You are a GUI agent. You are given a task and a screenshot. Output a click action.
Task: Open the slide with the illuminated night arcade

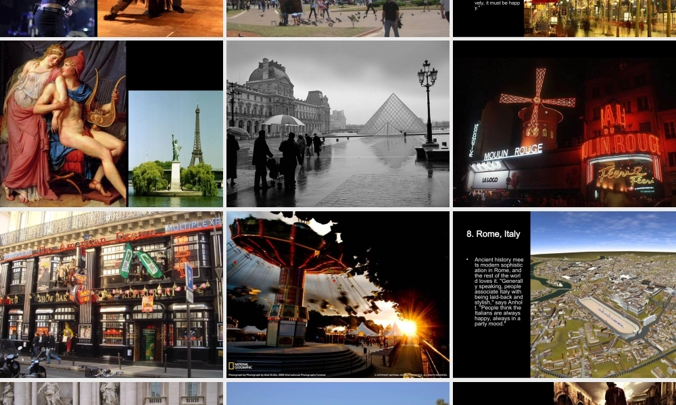pos(564,18)
